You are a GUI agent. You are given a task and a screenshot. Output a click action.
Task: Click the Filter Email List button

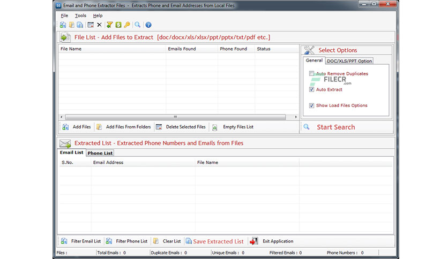pos(81,241)
